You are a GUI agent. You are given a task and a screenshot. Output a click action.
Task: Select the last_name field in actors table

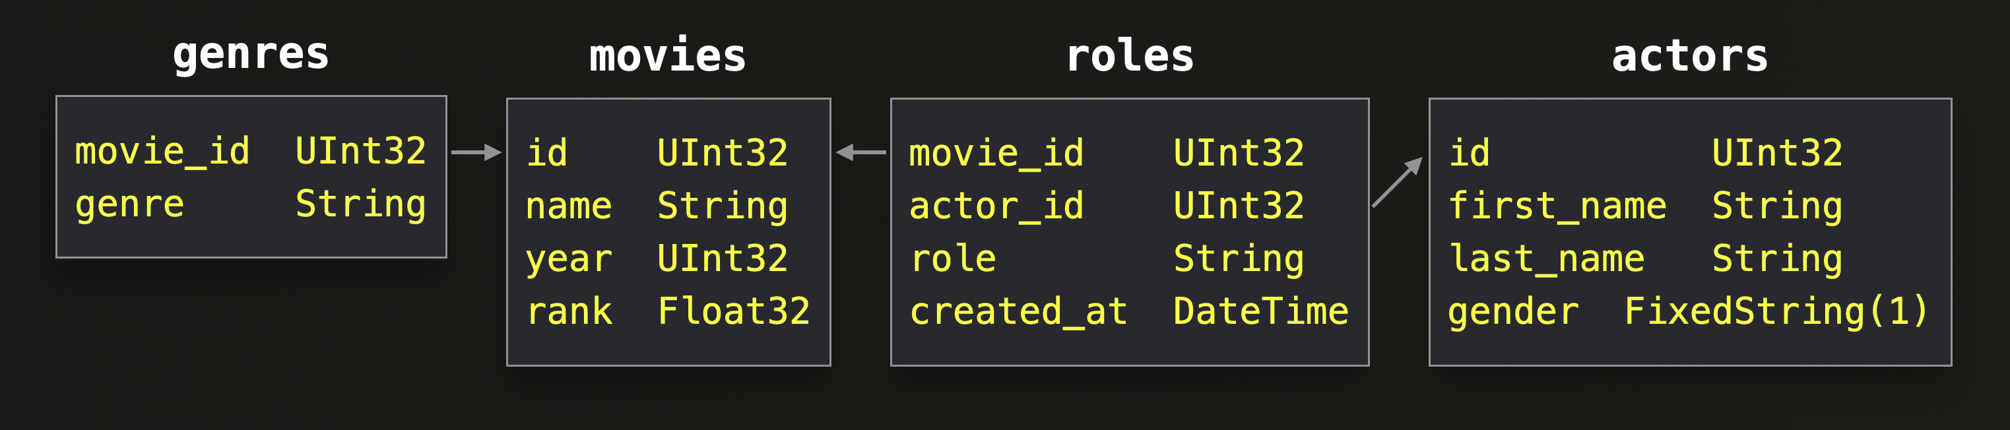1545,259
